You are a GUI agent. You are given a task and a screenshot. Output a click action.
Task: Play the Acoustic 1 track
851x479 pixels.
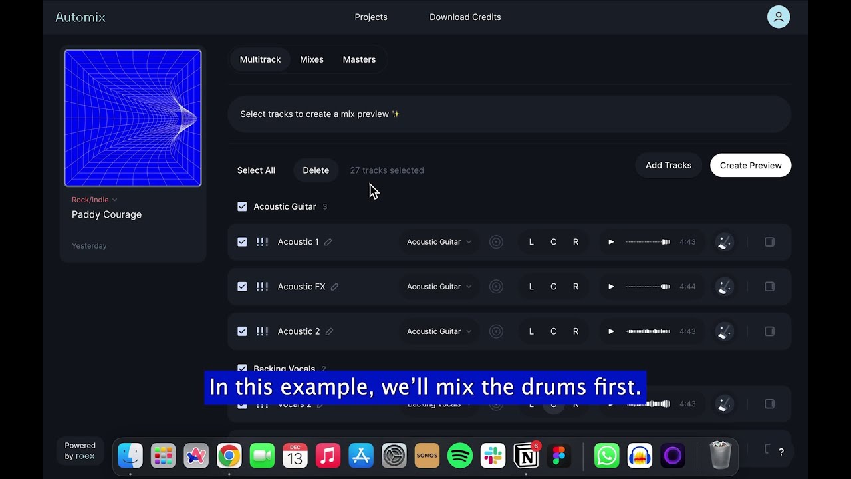[611, 242]
